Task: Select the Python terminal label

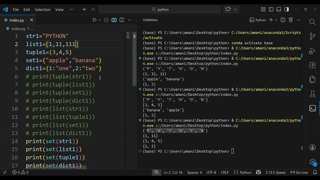Action: [258, 20]
